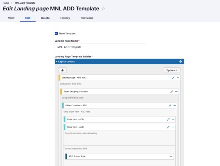Collapse the Slider Grouping Container component

click(x=171, y=92)
